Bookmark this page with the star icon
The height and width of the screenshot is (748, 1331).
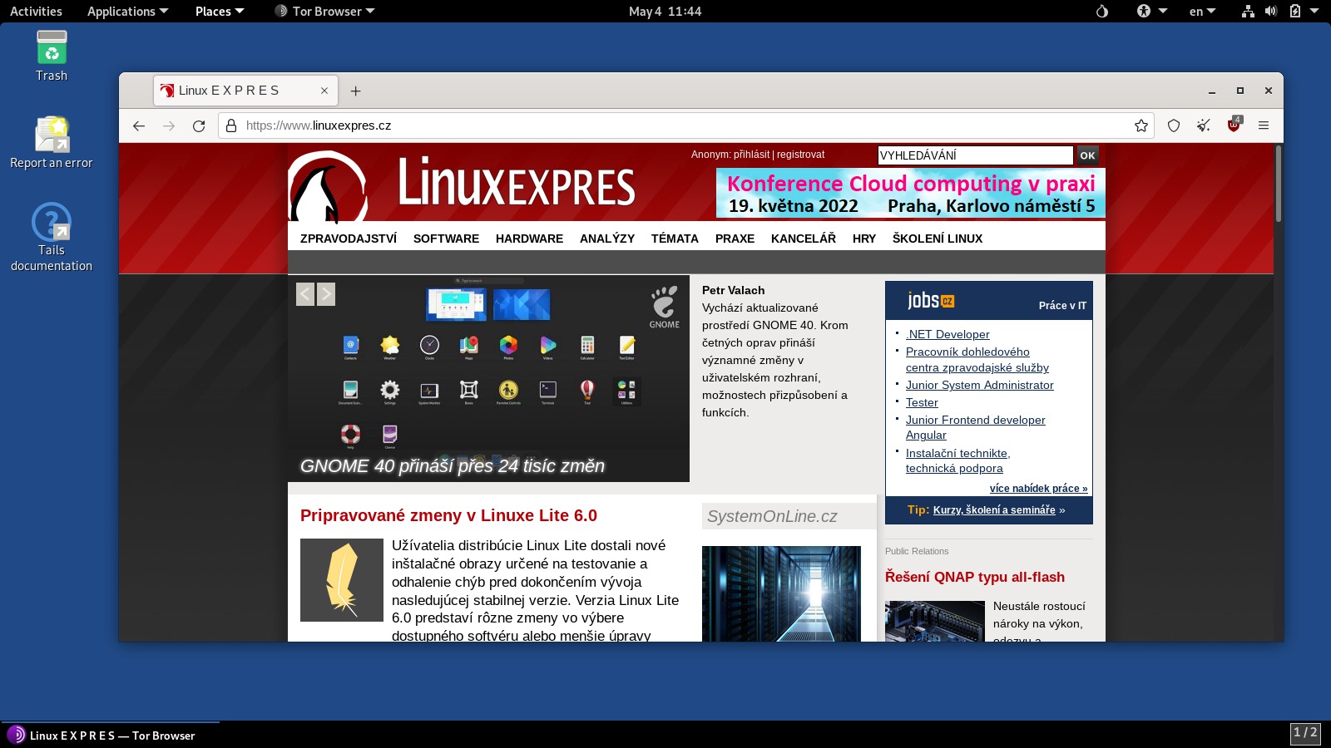click(x=1141, y=125)
